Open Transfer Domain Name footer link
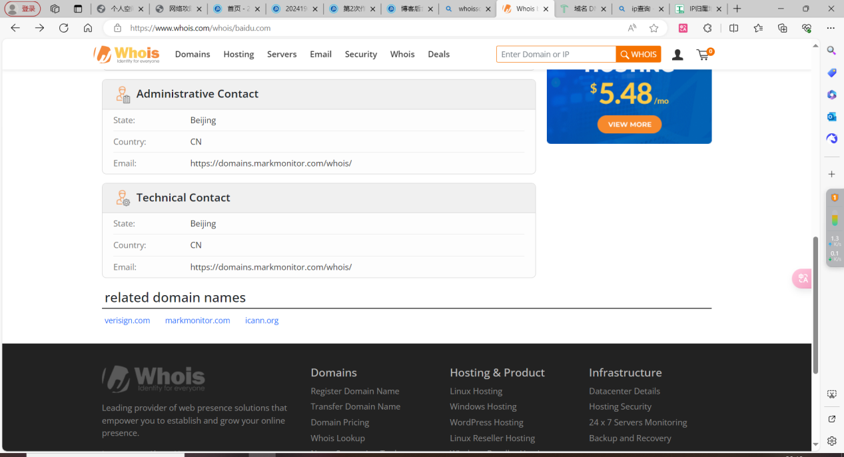The image size is (844, 457). [356, 406]
